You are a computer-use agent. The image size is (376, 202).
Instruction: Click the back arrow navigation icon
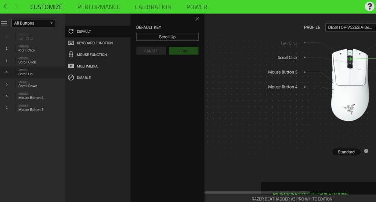(5, 7)
